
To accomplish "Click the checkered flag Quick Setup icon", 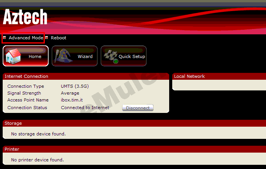I will tap(111, 56).
